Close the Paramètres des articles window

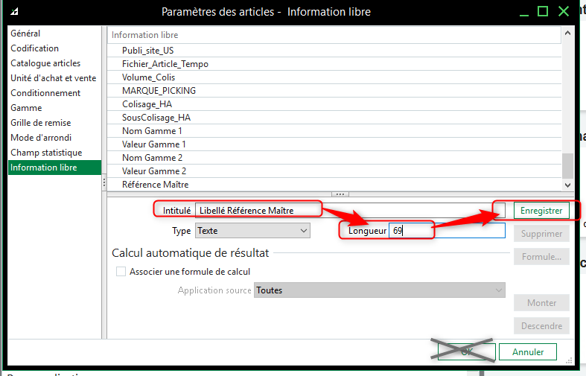point(564,12)
